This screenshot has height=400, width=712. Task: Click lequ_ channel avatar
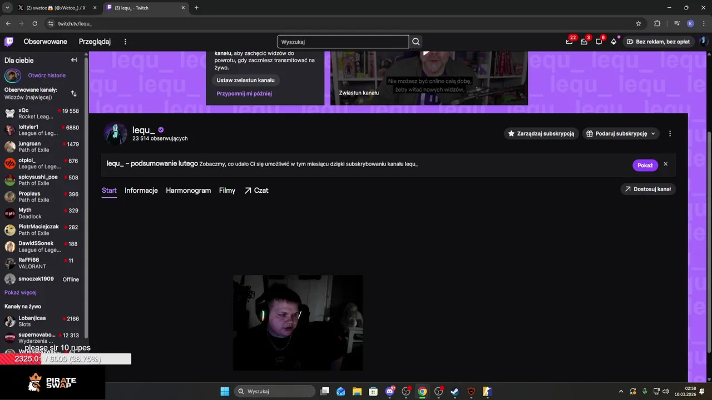pyautogui.click(x=115, y=134)
